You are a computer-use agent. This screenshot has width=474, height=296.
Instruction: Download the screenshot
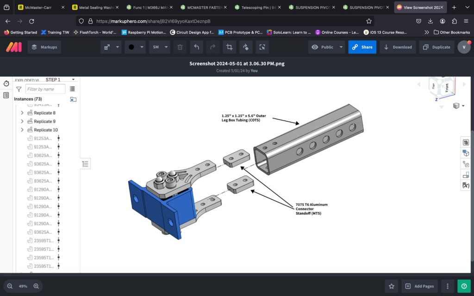pyautogui.click(x=397, y=47)
